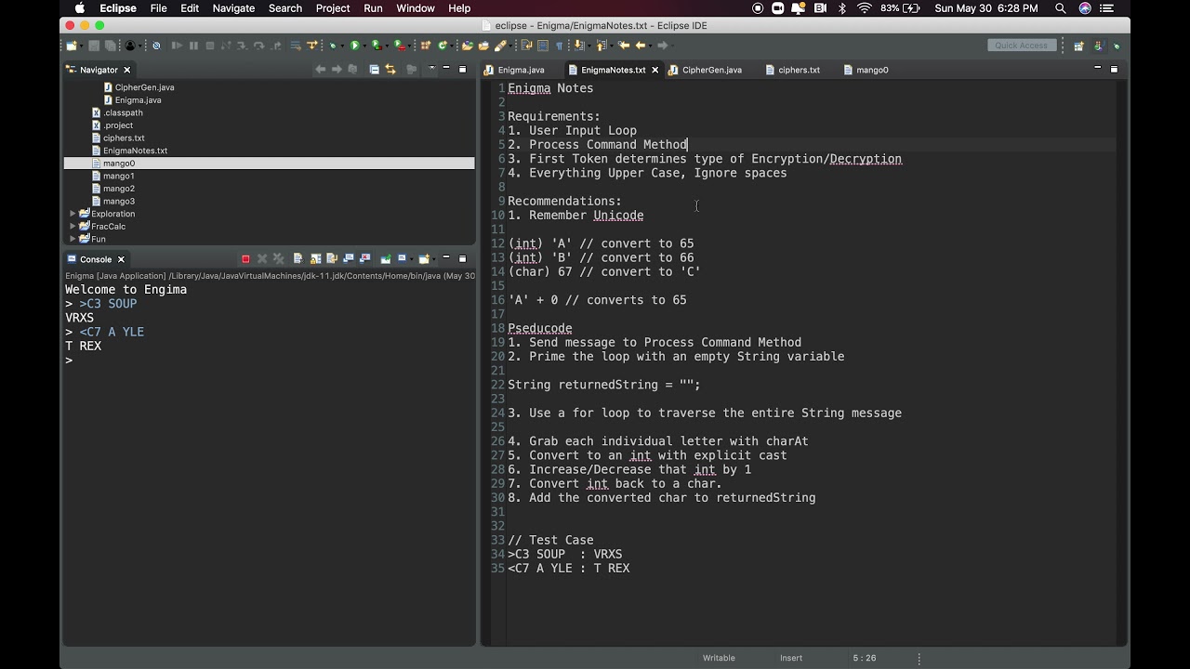Open Spotlight search in menu bar
Viewport: 1190px width, 669px height.
click(1061, 8)
